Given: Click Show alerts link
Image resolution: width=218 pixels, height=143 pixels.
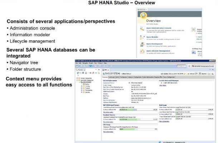Looking at the screenshot, I should click(x=163, y=85).
